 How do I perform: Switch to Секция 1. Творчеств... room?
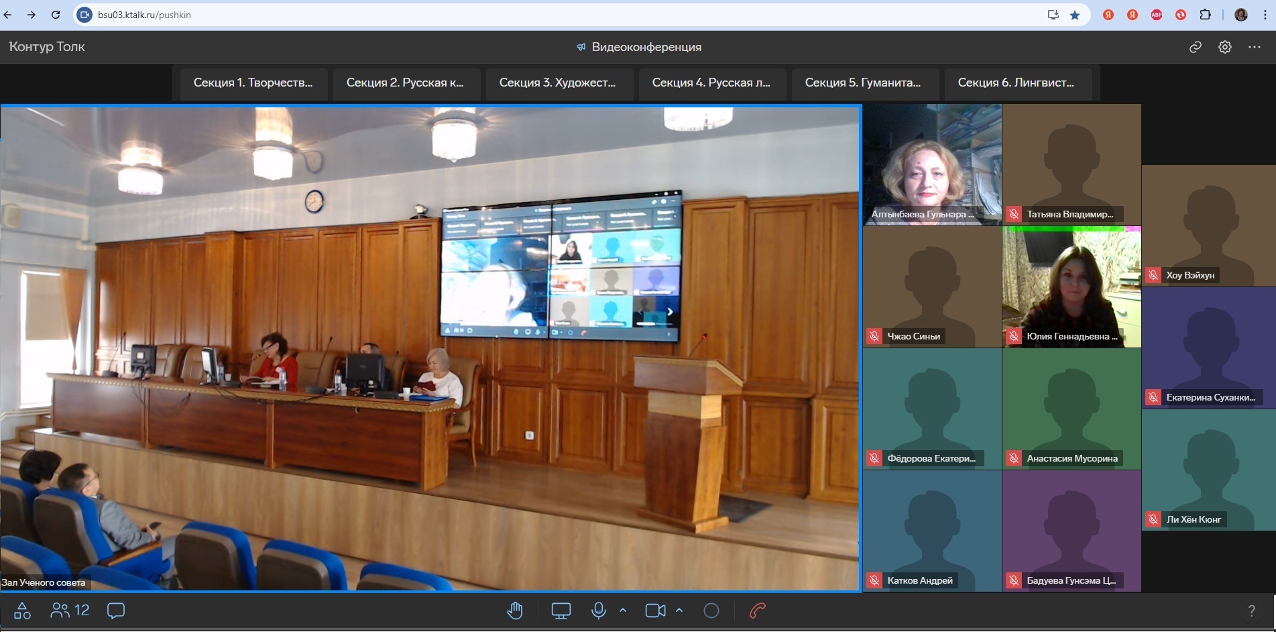point(253,83)
